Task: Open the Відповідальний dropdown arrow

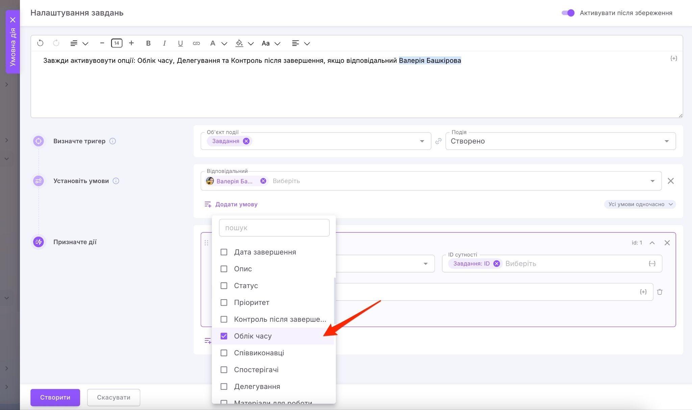Action: (652, 181)
